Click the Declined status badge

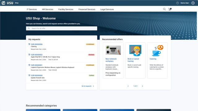pyautogui.click(x=91, y=55)
